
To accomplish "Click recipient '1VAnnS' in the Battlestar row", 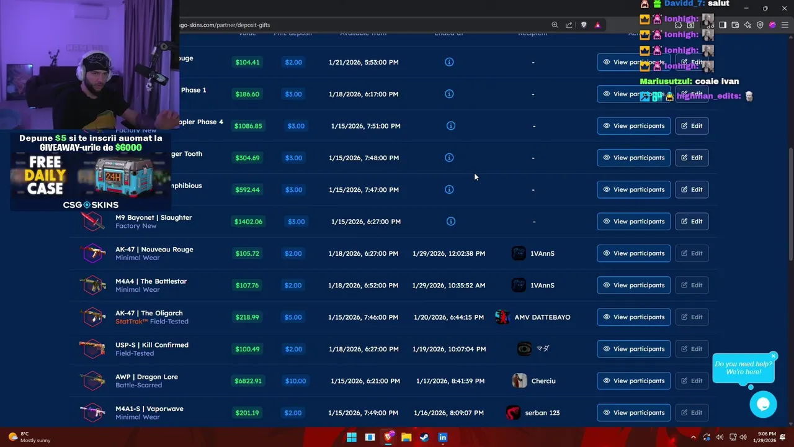I will [x=542, y=286].
